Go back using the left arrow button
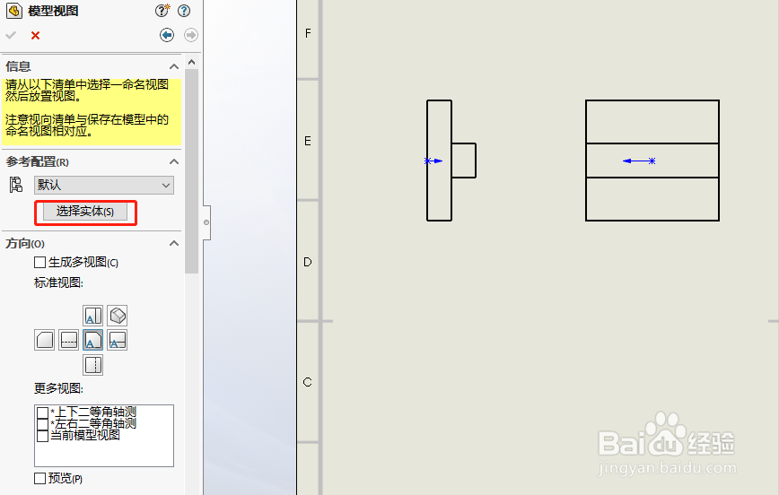The height and width of the screenshot is (495, 779). [x=167, y=35]
